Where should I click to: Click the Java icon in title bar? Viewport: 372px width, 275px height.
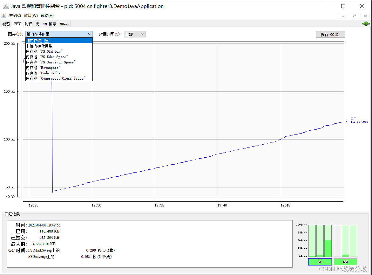point(6,6)
